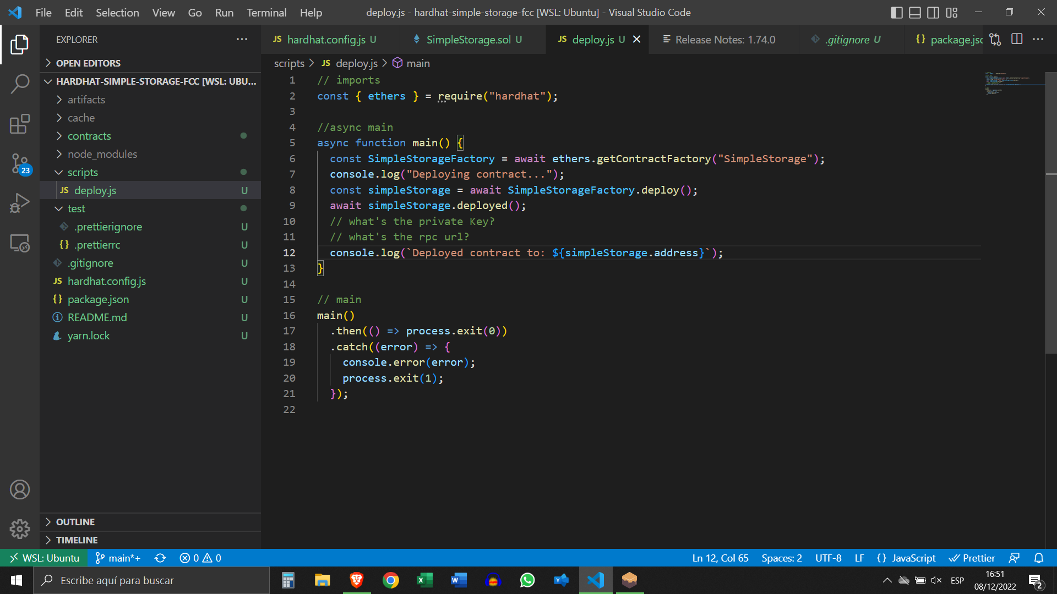Expand the OUTLINE section

(x=75, y=521)
